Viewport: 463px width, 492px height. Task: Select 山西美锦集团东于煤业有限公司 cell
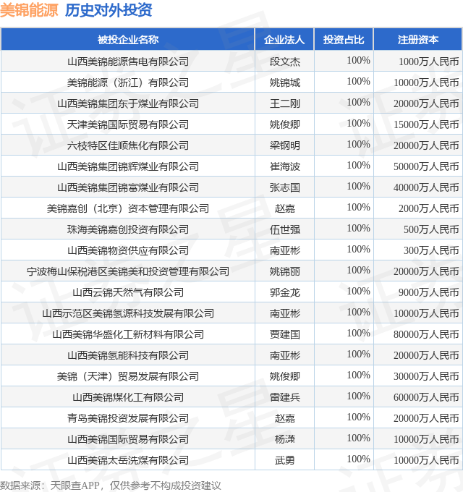[128, 103]
